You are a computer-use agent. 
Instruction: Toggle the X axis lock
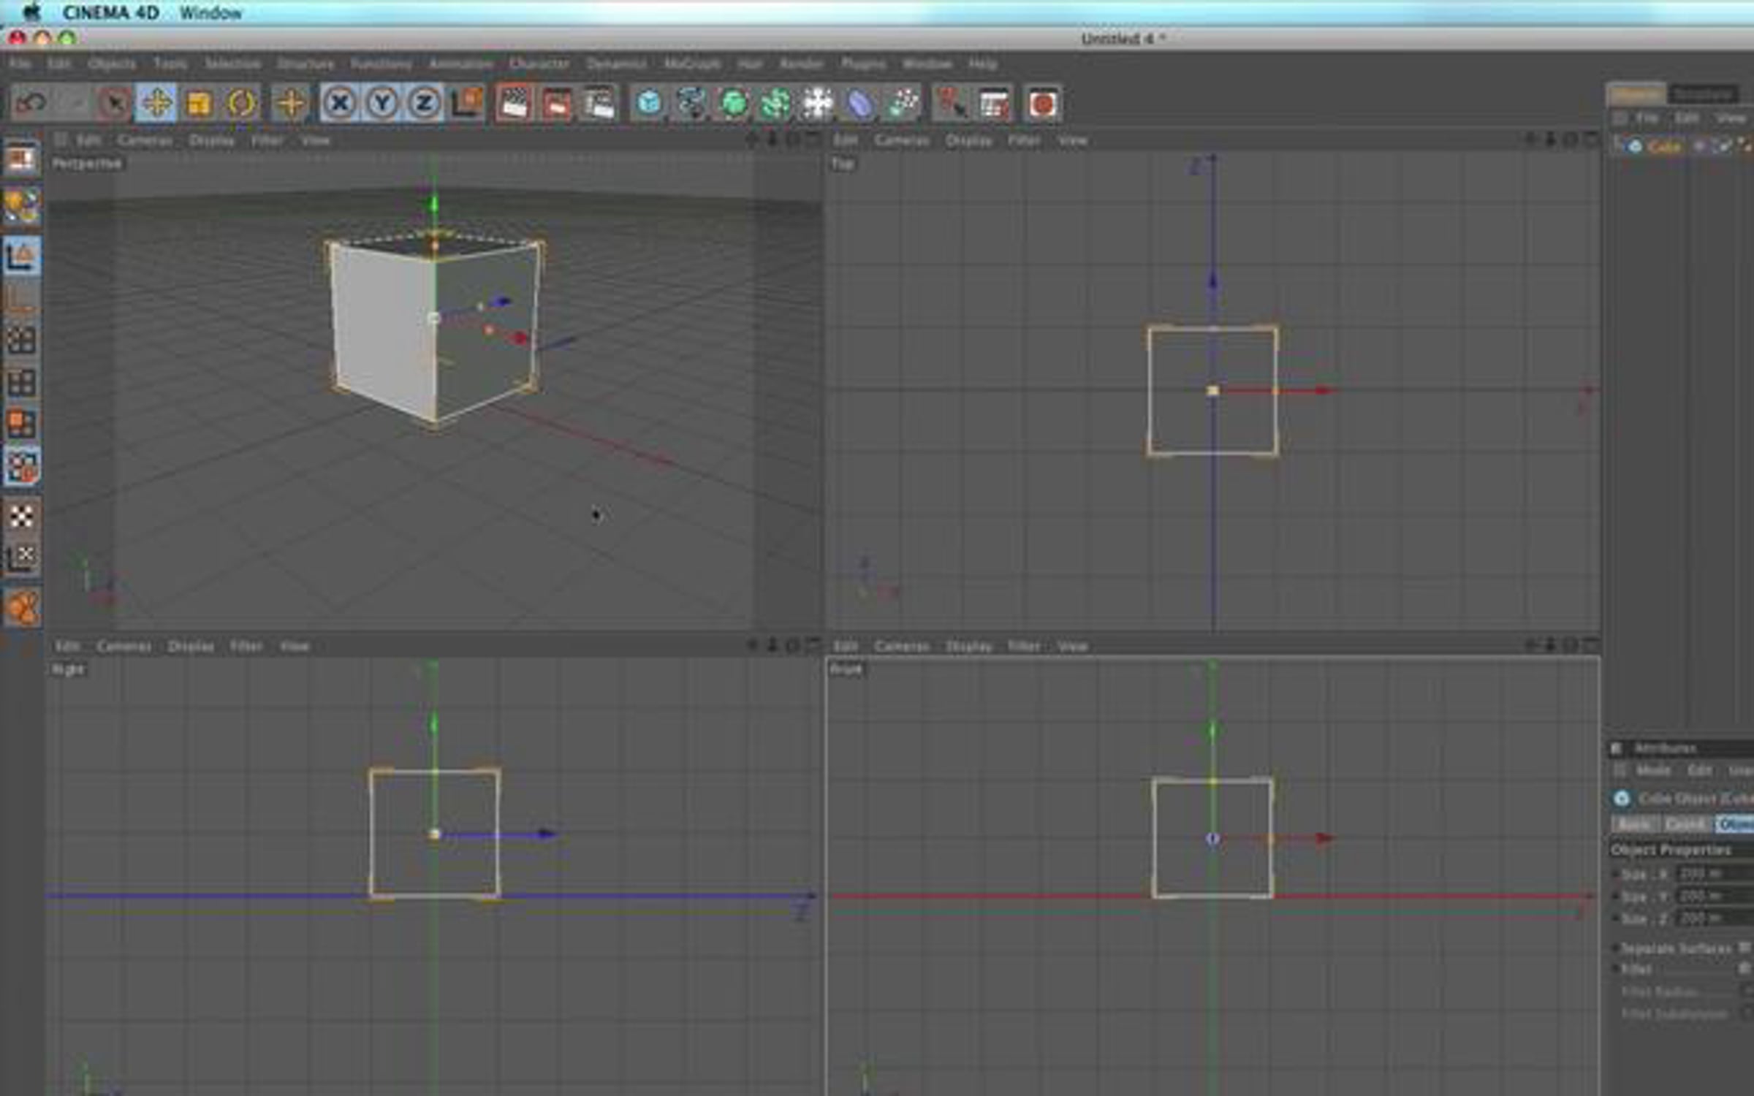339,103
